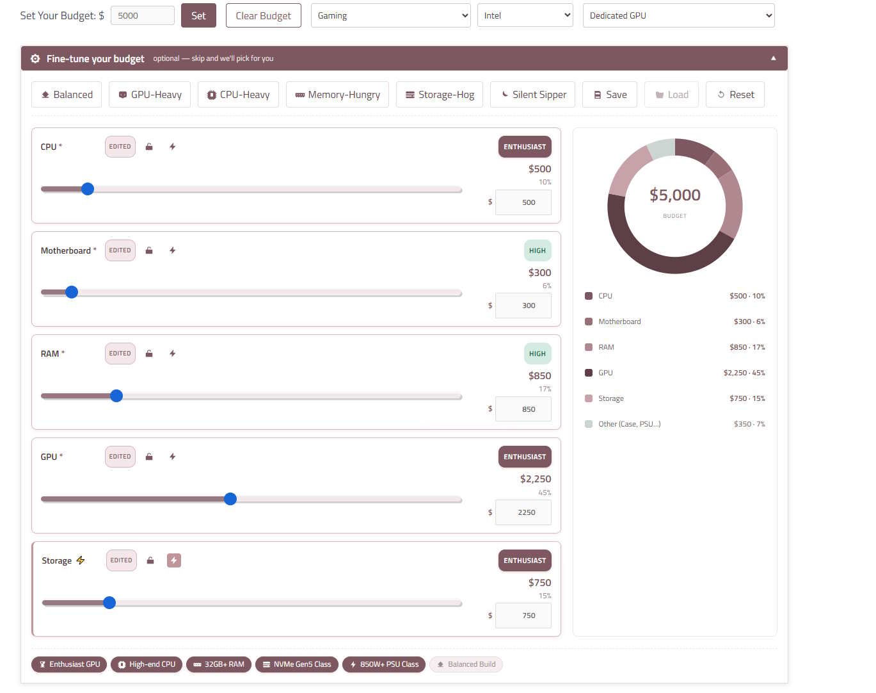The height and width of the screenshot is (693, 876).
Task: Open the Intel brand dropdown
Action: [525, 15]
